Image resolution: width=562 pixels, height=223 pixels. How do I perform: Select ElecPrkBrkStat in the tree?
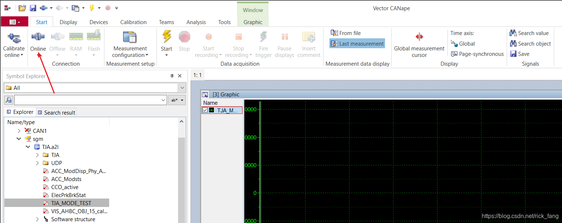(x=69, y=195)
